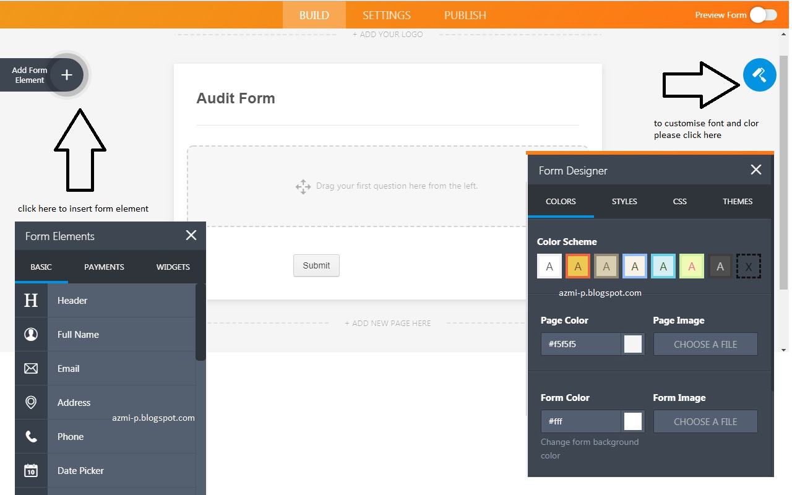Click the Form Designer panel scrollbar

772,304
